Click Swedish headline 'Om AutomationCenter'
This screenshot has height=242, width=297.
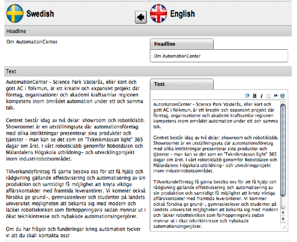(32, 42)
